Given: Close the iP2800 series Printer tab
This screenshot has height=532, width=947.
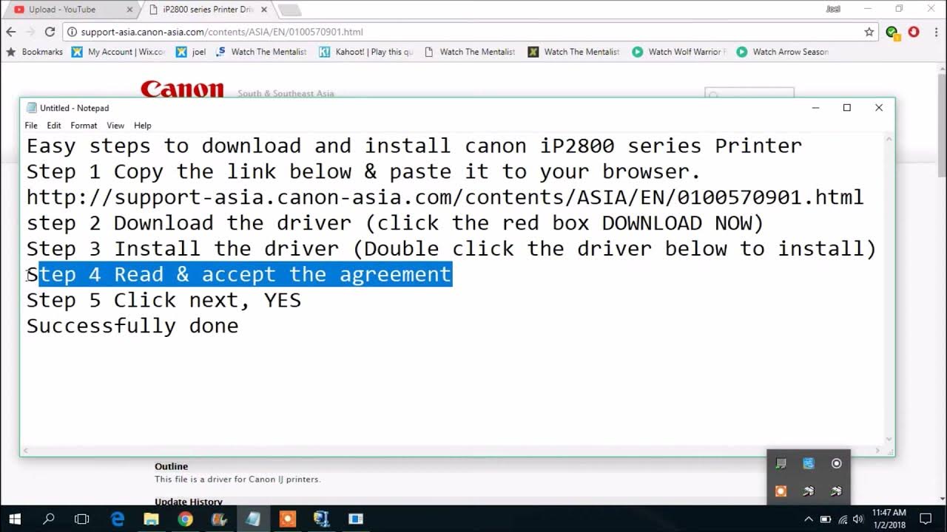Looking at the screenshot, I should (264, 10).
